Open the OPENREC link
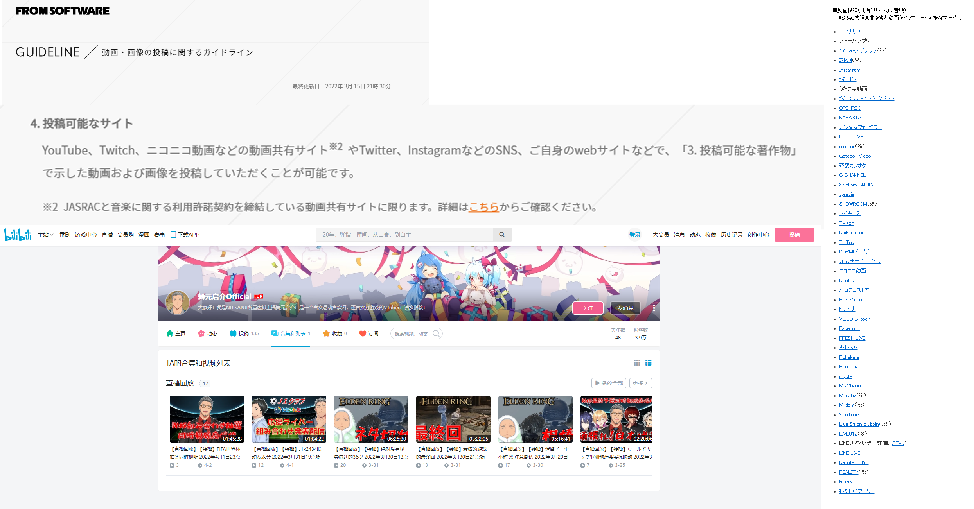The height and width of the screenshot is (509, 974). point(850,108)
